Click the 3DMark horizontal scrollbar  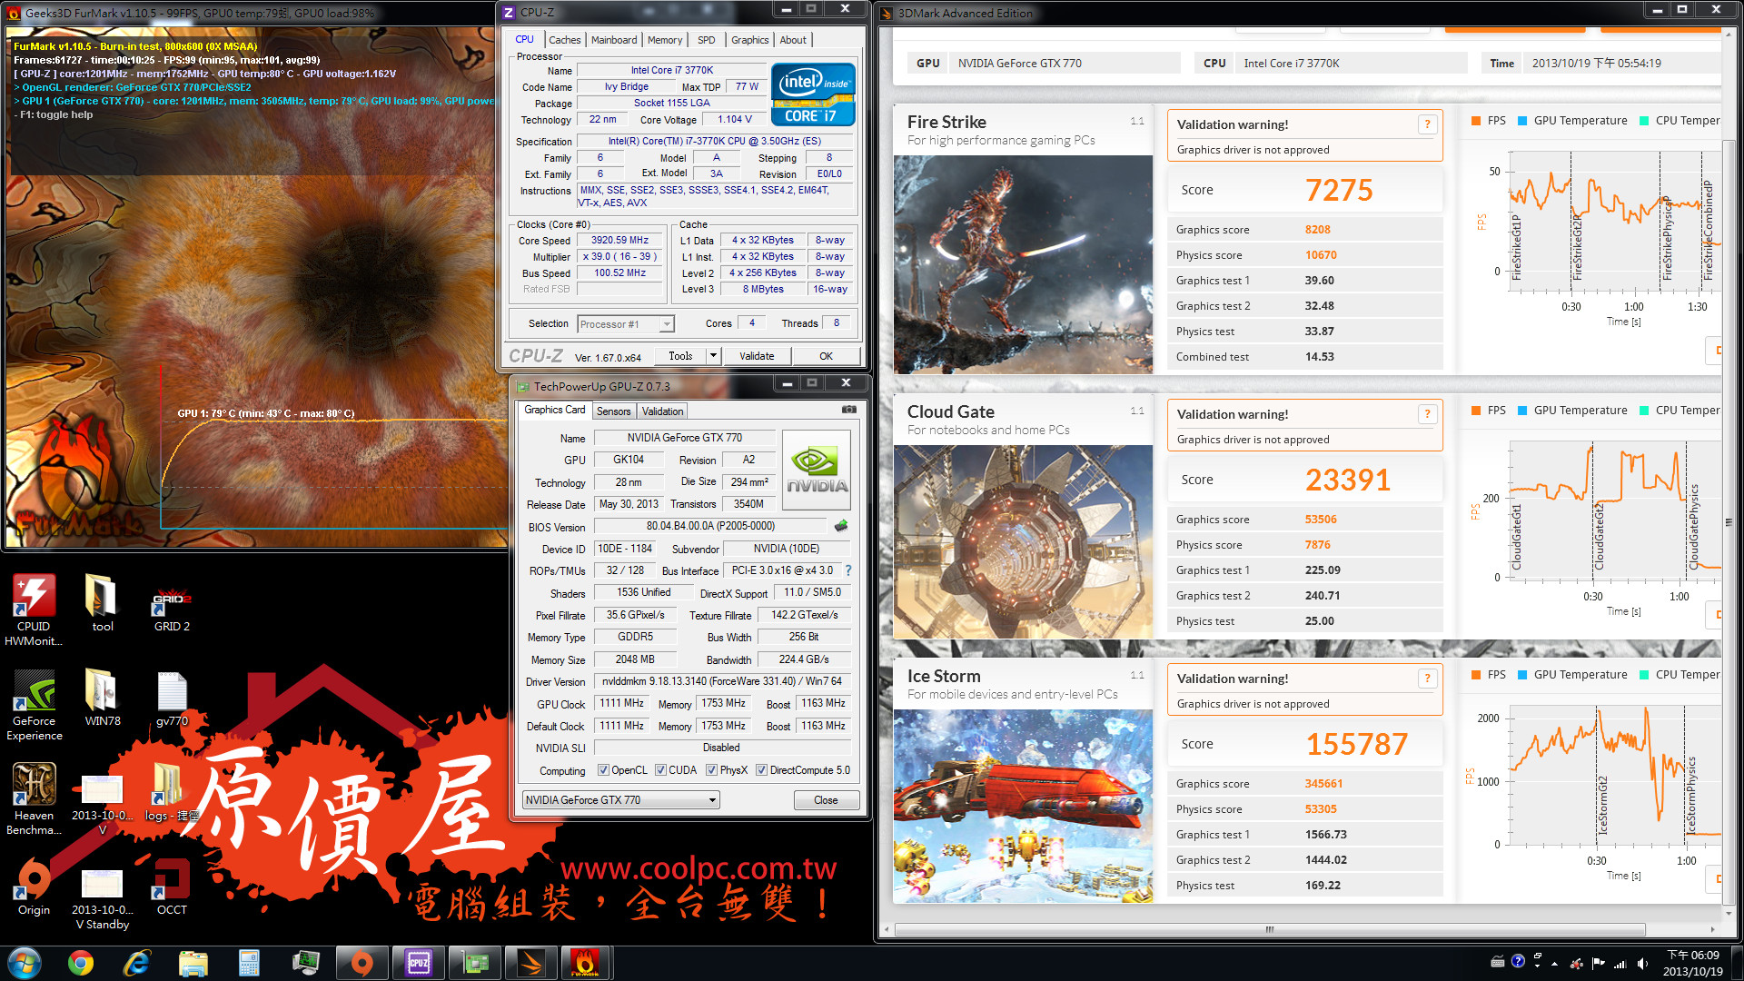click(1269, 929)
